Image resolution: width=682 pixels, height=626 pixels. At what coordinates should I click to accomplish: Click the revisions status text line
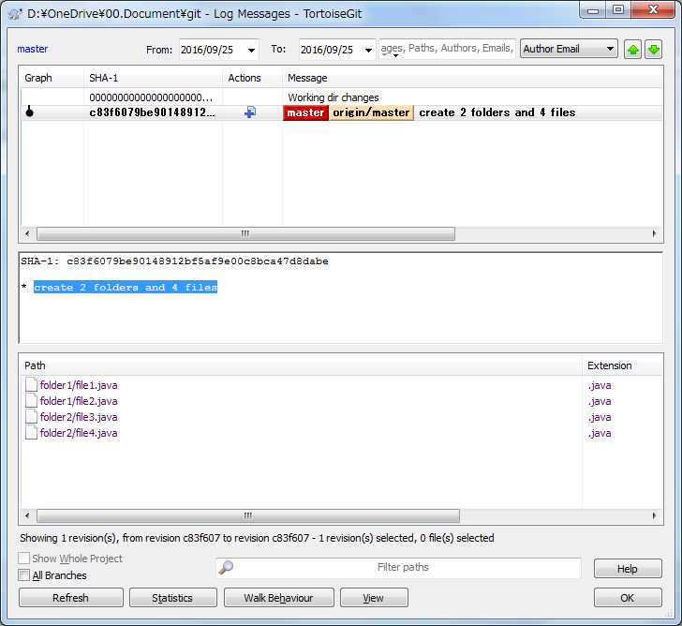click(257, 538)
